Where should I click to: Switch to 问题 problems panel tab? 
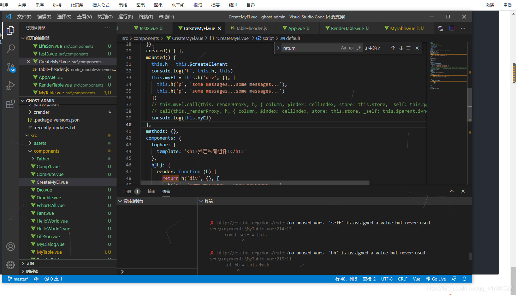131,191
